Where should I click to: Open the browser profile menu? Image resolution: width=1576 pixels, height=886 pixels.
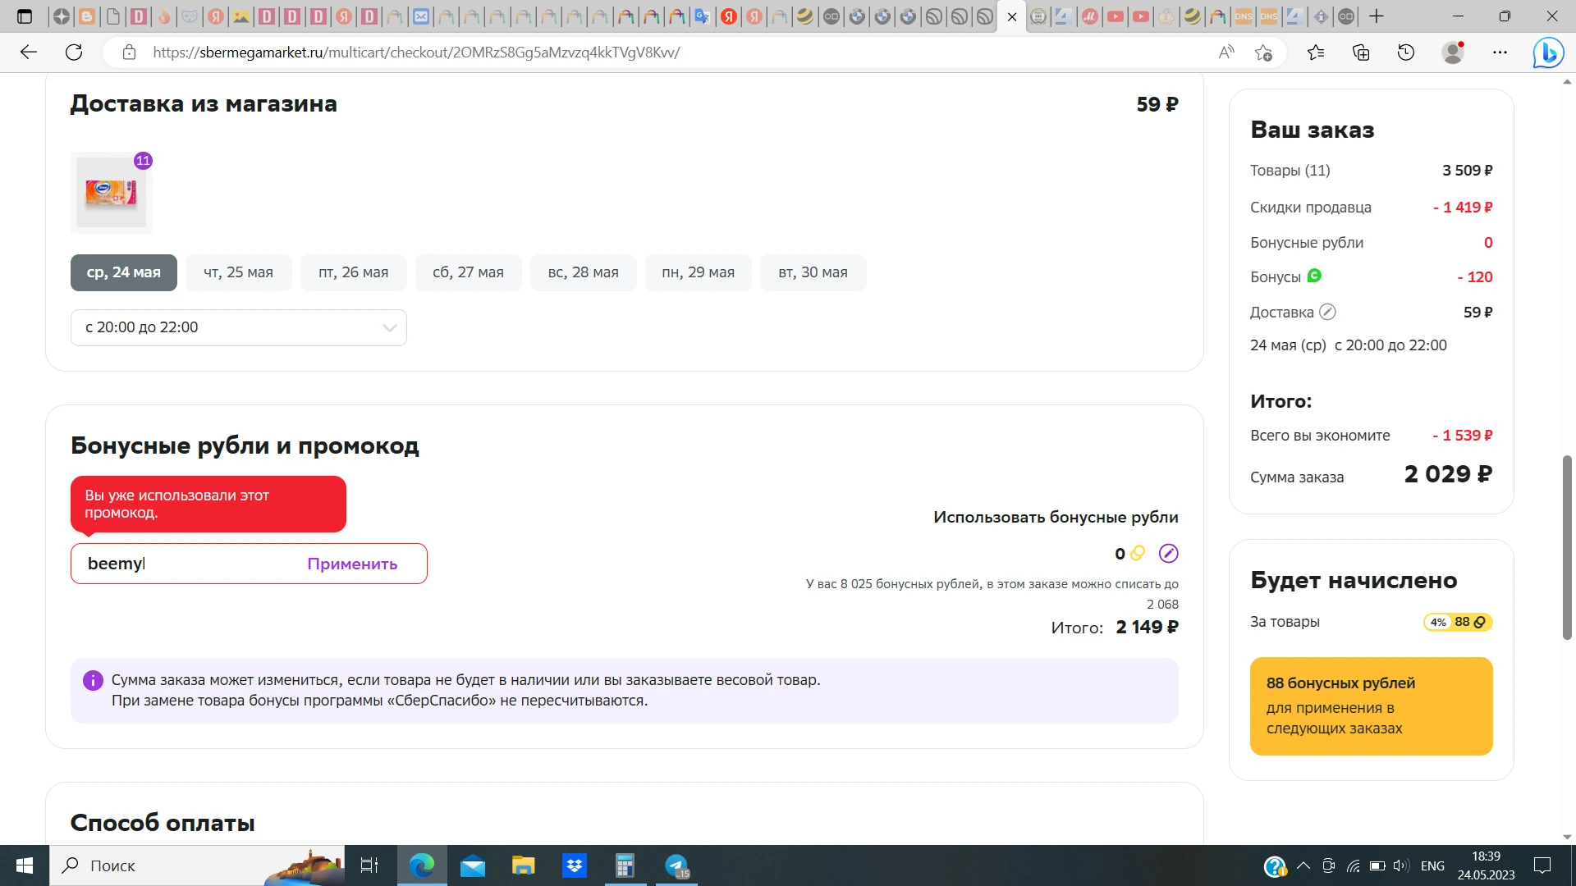coord(1454,53)
